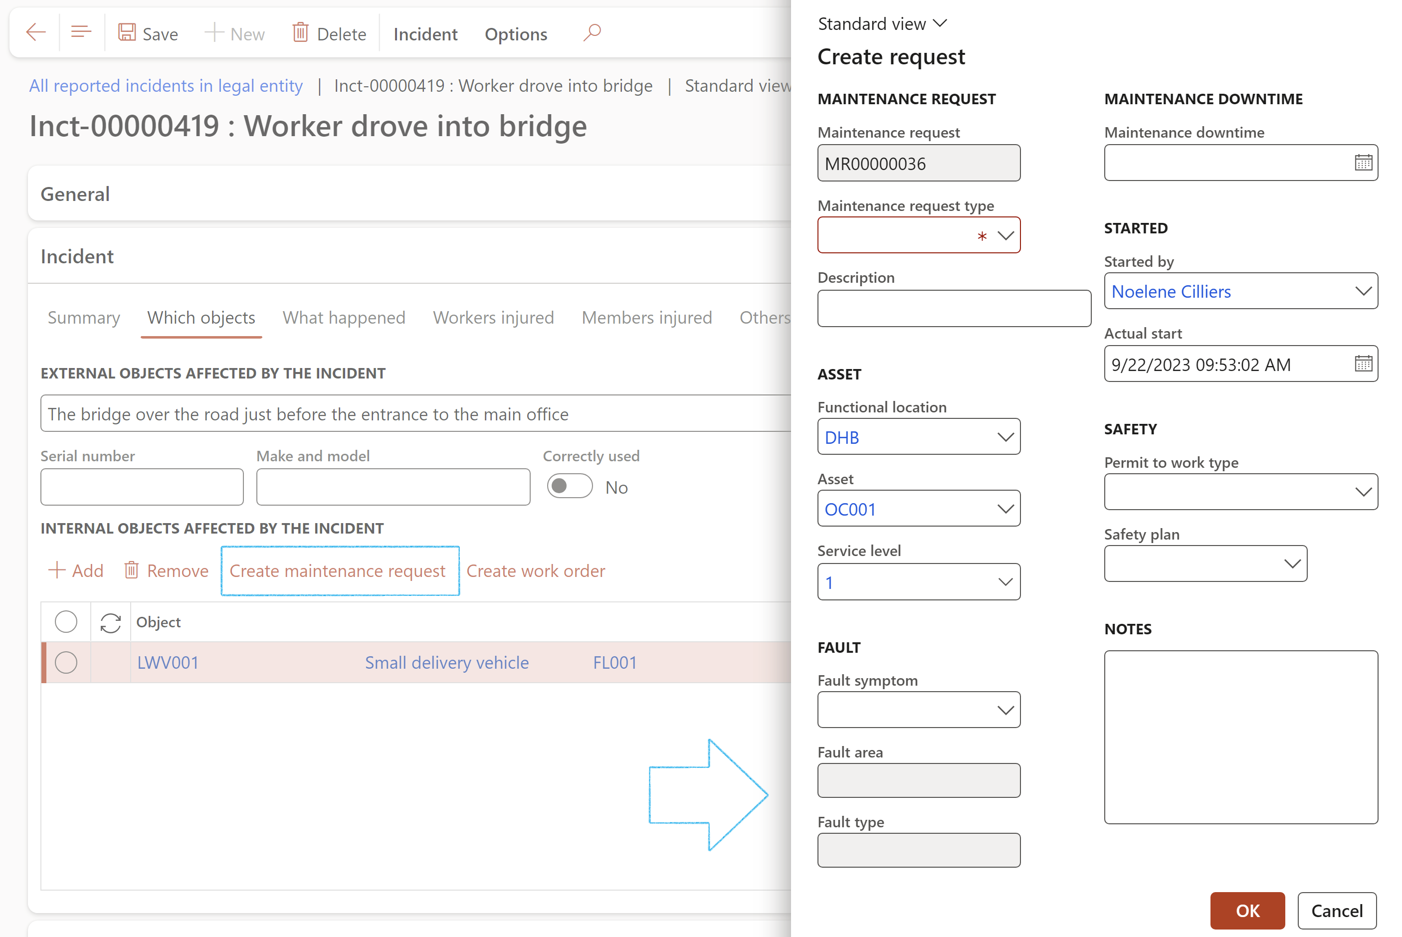
Task: Select the LWV001 radio button in objects list
Action: [66, 661]
